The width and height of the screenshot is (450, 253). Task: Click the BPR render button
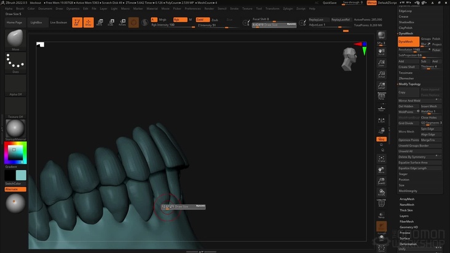[381, 36]
